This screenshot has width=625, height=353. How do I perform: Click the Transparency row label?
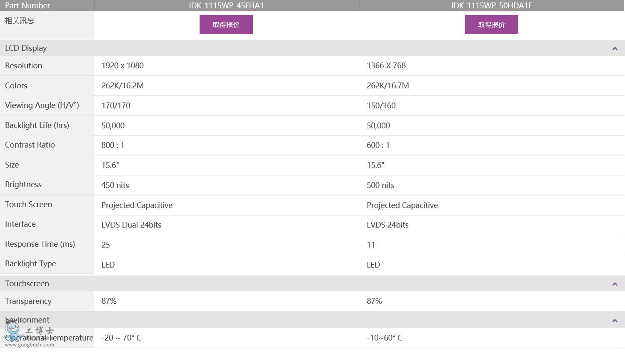(28, 301)
